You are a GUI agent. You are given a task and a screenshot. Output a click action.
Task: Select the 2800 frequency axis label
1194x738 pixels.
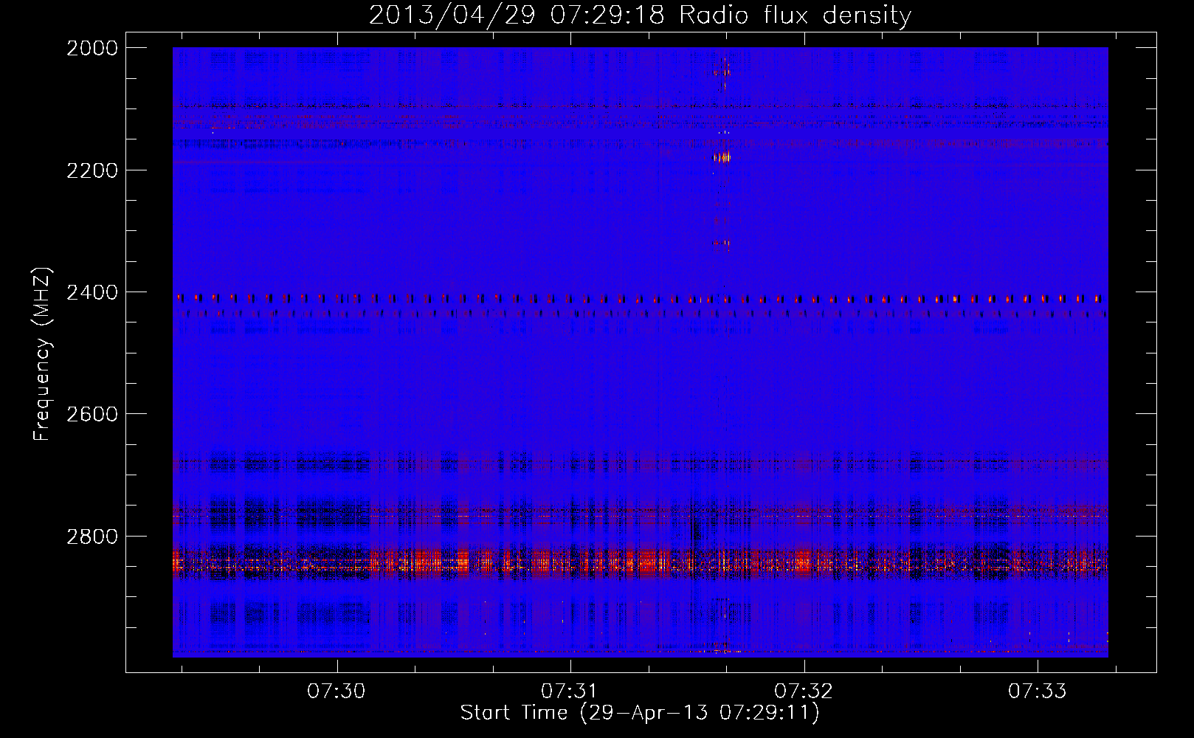pos(92,537)
